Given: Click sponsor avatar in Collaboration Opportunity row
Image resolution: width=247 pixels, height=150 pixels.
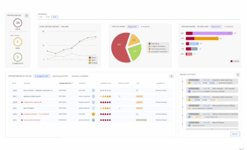Looking at the screenshot, I should pos(93,102).
